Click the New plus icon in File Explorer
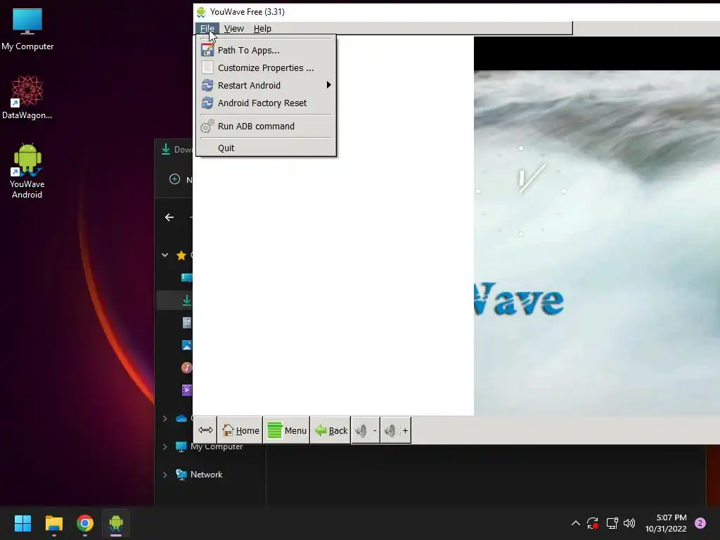 pyautogui.click(x=174, y=179)
